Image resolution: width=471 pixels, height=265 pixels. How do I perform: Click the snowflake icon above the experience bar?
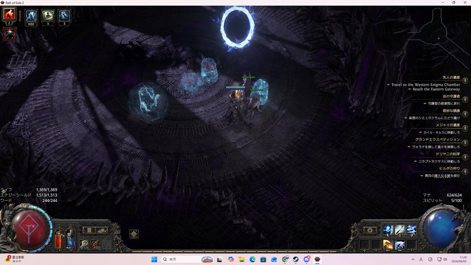point(134,234)
